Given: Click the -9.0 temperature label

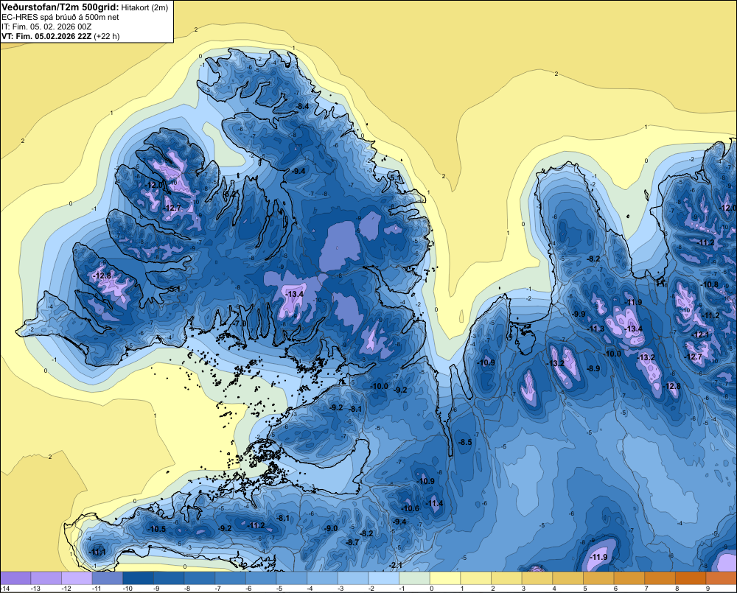Looking at the screenshot, I should (330, 528).
